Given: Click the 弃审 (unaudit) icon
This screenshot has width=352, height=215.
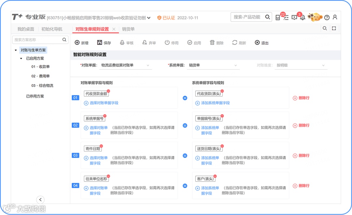Looking at the screenshot, I should pos(145,43).
